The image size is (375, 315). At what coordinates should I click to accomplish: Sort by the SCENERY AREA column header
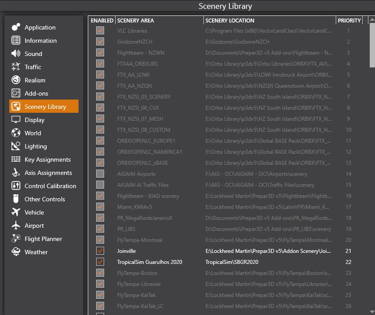pyautogui.click(x=160, y=21)
